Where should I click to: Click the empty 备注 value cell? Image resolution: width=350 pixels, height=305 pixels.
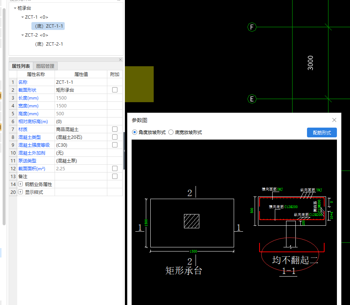pyautogui.click(x=81, y=177)
